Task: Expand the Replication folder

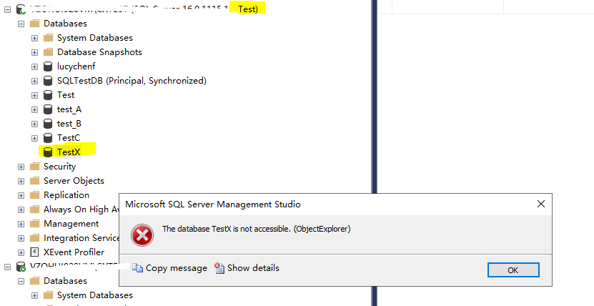Action: coord(21,195)
